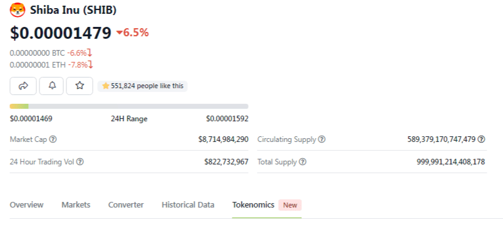Click the share arrow icon button
The width and height of the screenshot is (503, 225).
tap(23, 86)
